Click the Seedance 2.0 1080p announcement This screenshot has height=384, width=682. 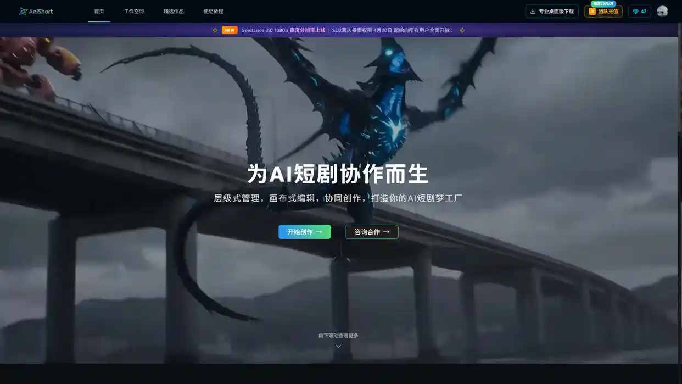click(x=283, y=30)
